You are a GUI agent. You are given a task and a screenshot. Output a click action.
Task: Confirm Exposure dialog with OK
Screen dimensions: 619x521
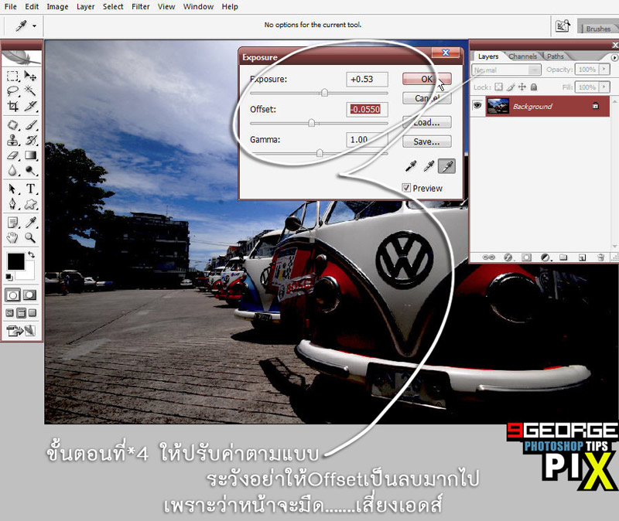click(427, 79)
